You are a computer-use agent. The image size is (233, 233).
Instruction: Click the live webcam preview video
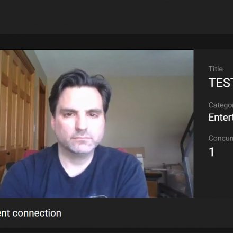(x=97, y=123)
